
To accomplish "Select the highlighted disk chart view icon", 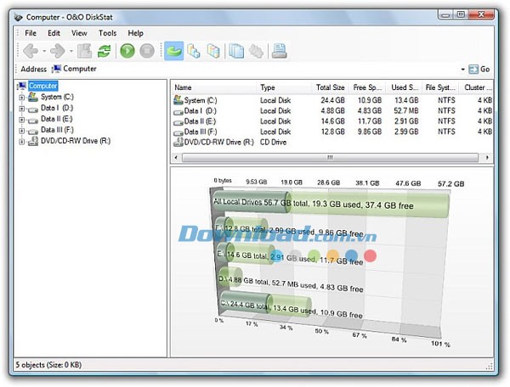I will click(174, 52).
